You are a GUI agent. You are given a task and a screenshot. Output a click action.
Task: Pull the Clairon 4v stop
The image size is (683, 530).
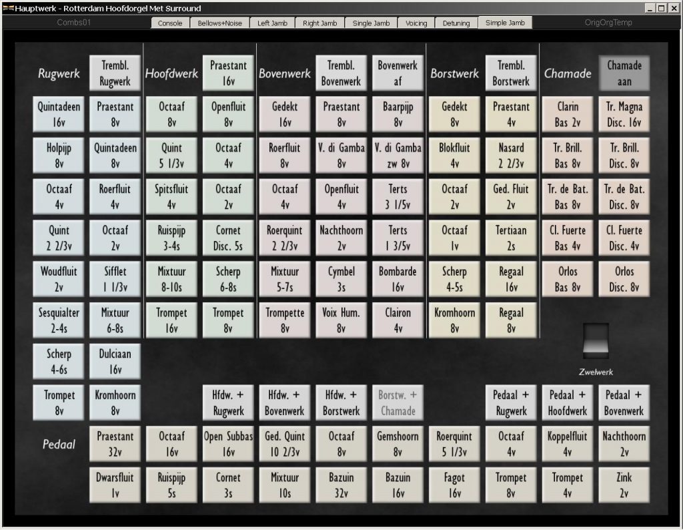[398, 320]
